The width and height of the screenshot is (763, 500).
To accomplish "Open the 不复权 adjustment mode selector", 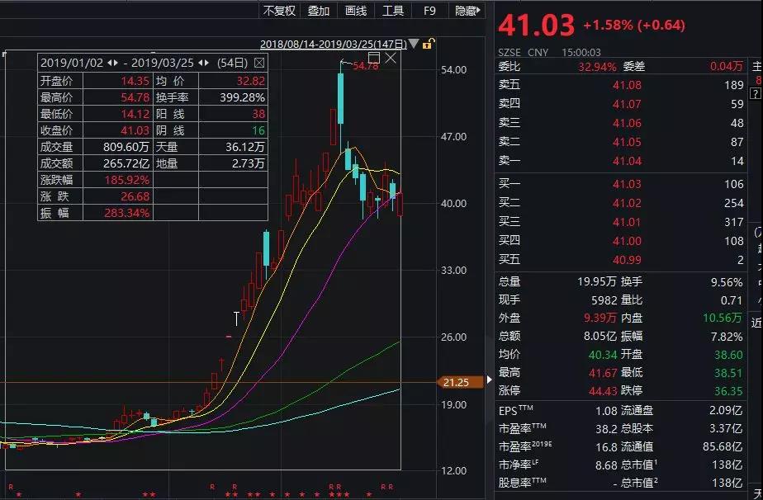I will click(279, 11).
